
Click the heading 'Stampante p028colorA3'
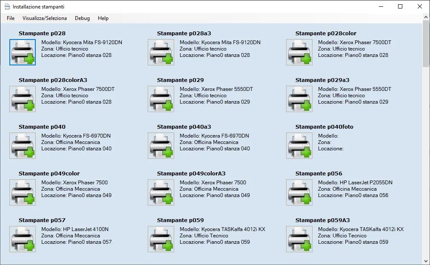(x=53, y=80)
